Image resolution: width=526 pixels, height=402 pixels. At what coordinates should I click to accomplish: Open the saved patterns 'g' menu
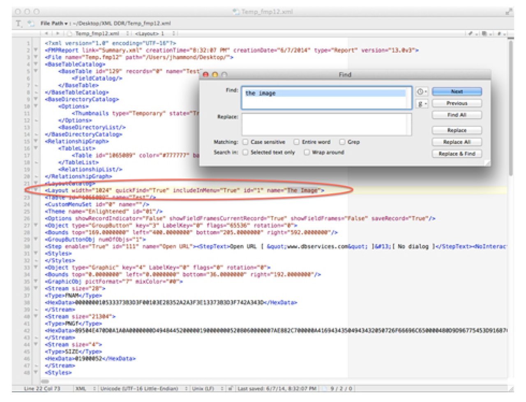tap(422, 104)
